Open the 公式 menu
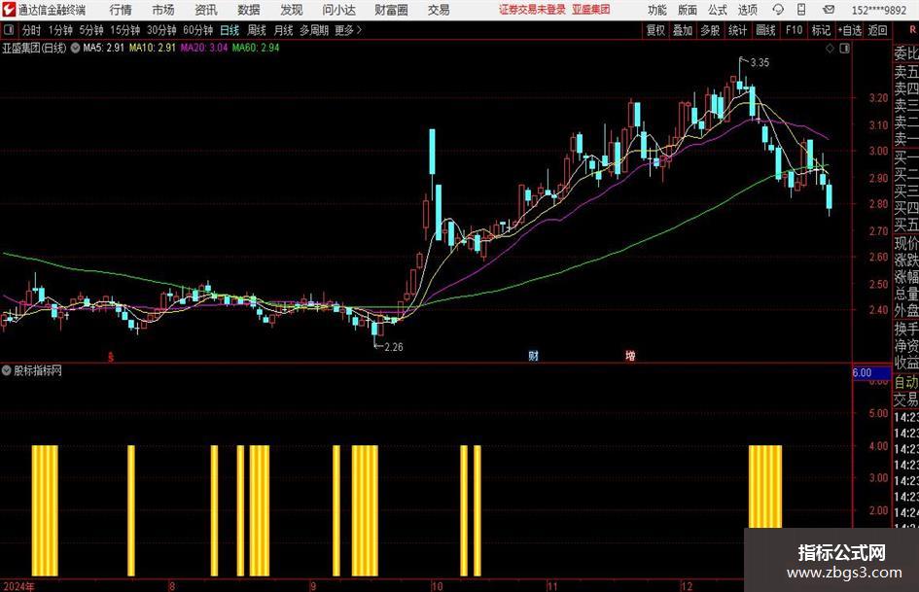The height and width of the screenshot is (592, 919). click(718, 10)
